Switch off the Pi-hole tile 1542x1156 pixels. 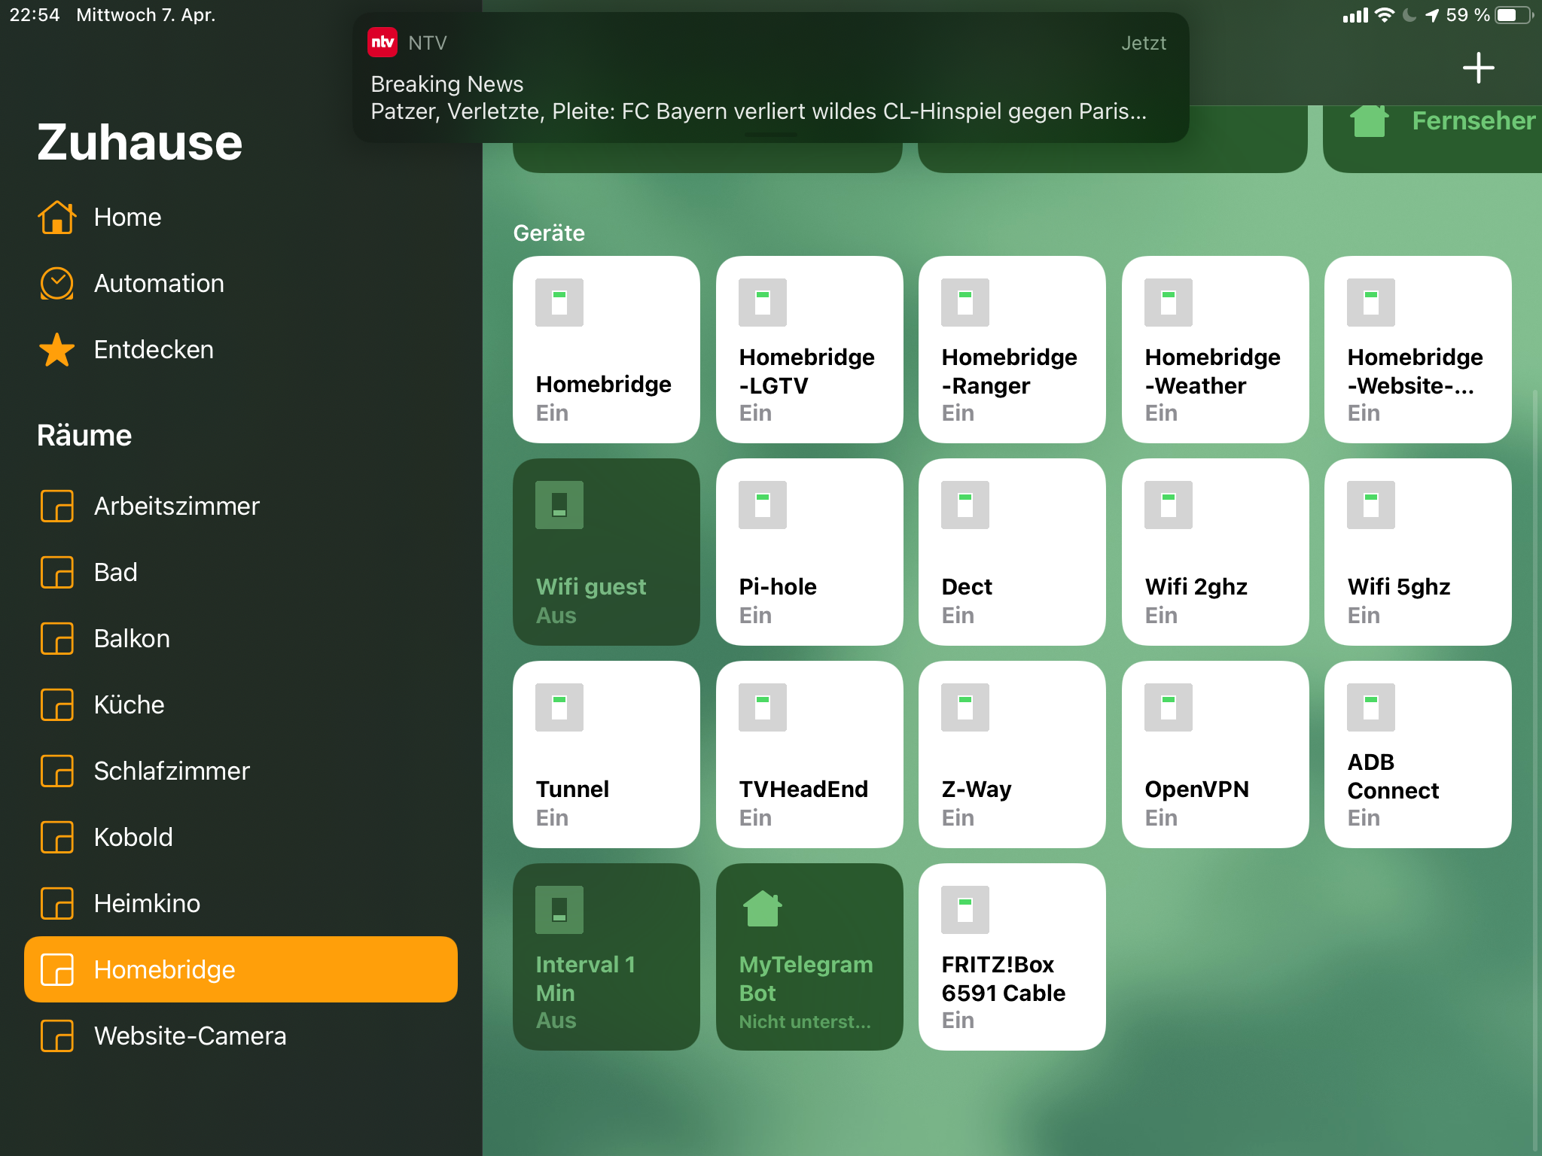tap(809, 552)
